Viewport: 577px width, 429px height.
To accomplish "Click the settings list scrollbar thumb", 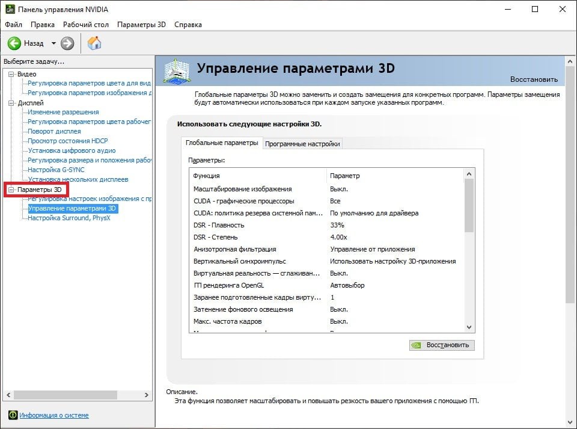I will tap(469, 206).
